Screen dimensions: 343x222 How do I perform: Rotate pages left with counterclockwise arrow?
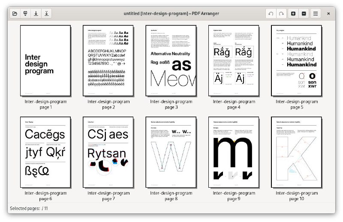[x=271, y=14]
